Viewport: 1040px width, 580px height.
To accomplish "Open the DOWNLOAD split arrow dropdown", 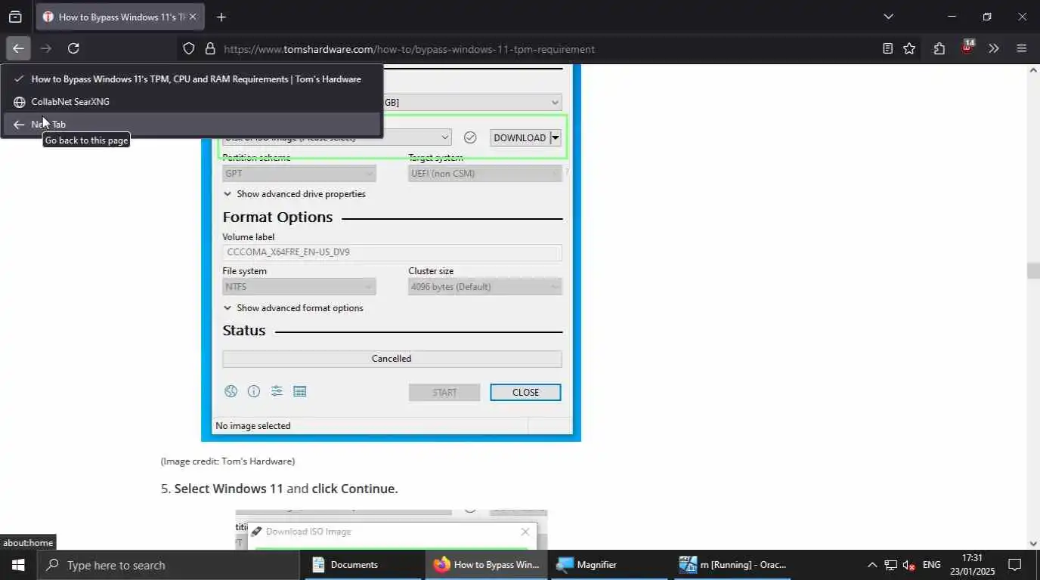I will point(556,137).
